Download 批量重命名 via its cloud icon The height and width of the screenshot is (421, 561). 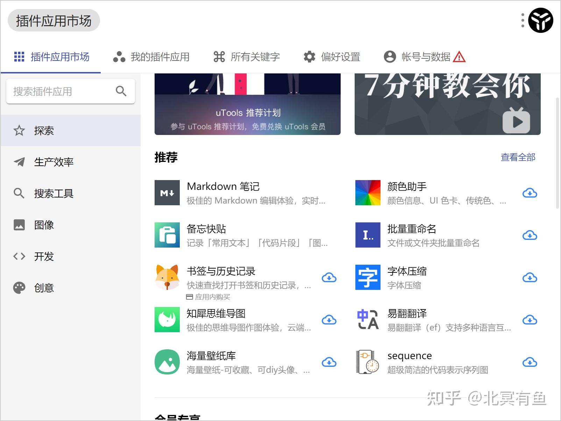530,235
